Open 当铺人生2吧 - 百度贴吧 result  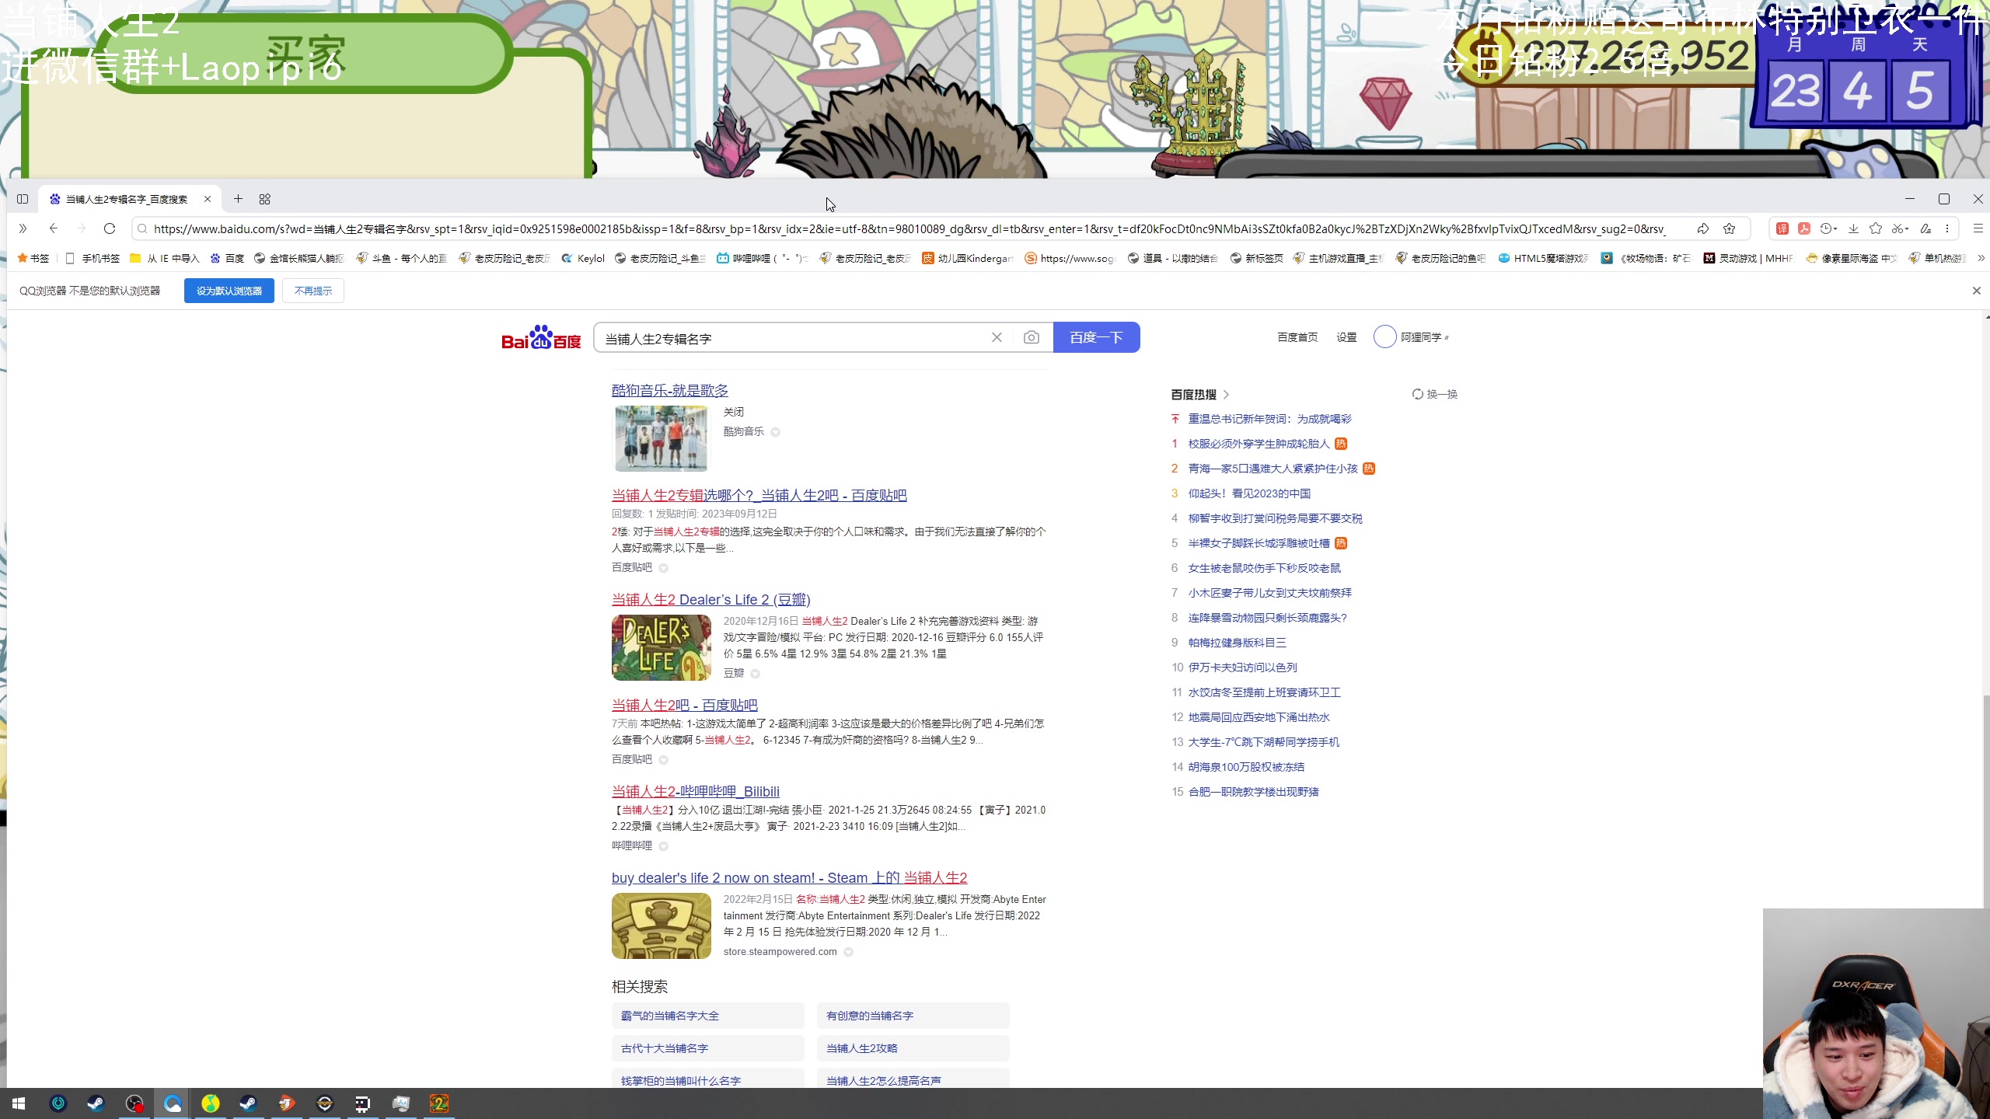pos(685,705)
